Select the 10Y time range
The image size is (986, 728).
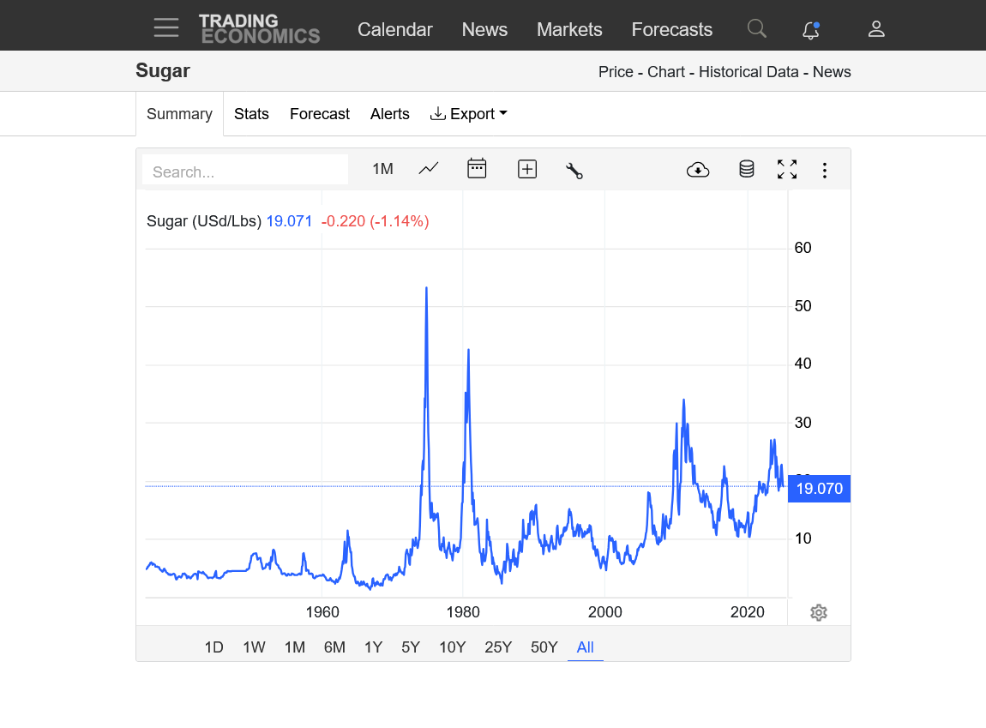(452, 647)
